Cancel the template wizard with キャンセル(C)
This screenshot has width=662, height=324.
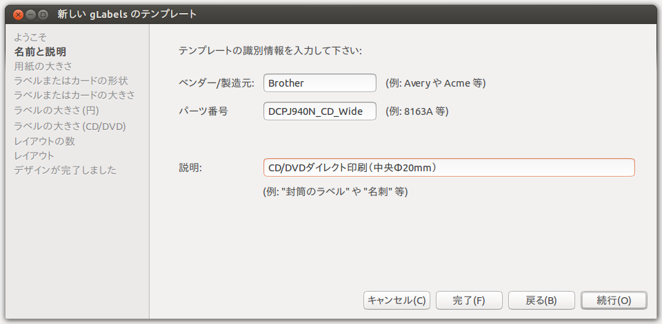pos(397,301)
